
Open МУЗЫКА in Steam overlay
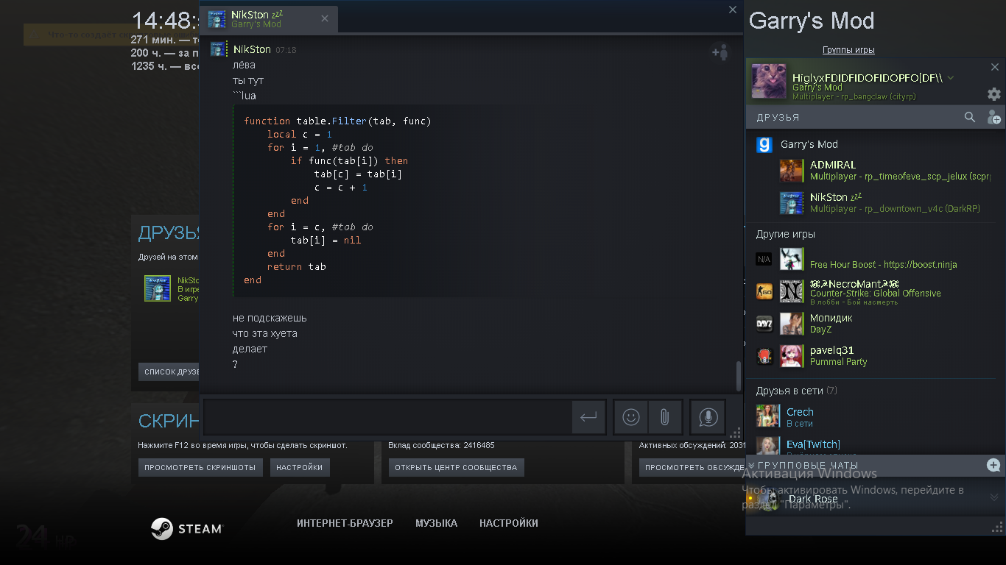coord(436,523)
